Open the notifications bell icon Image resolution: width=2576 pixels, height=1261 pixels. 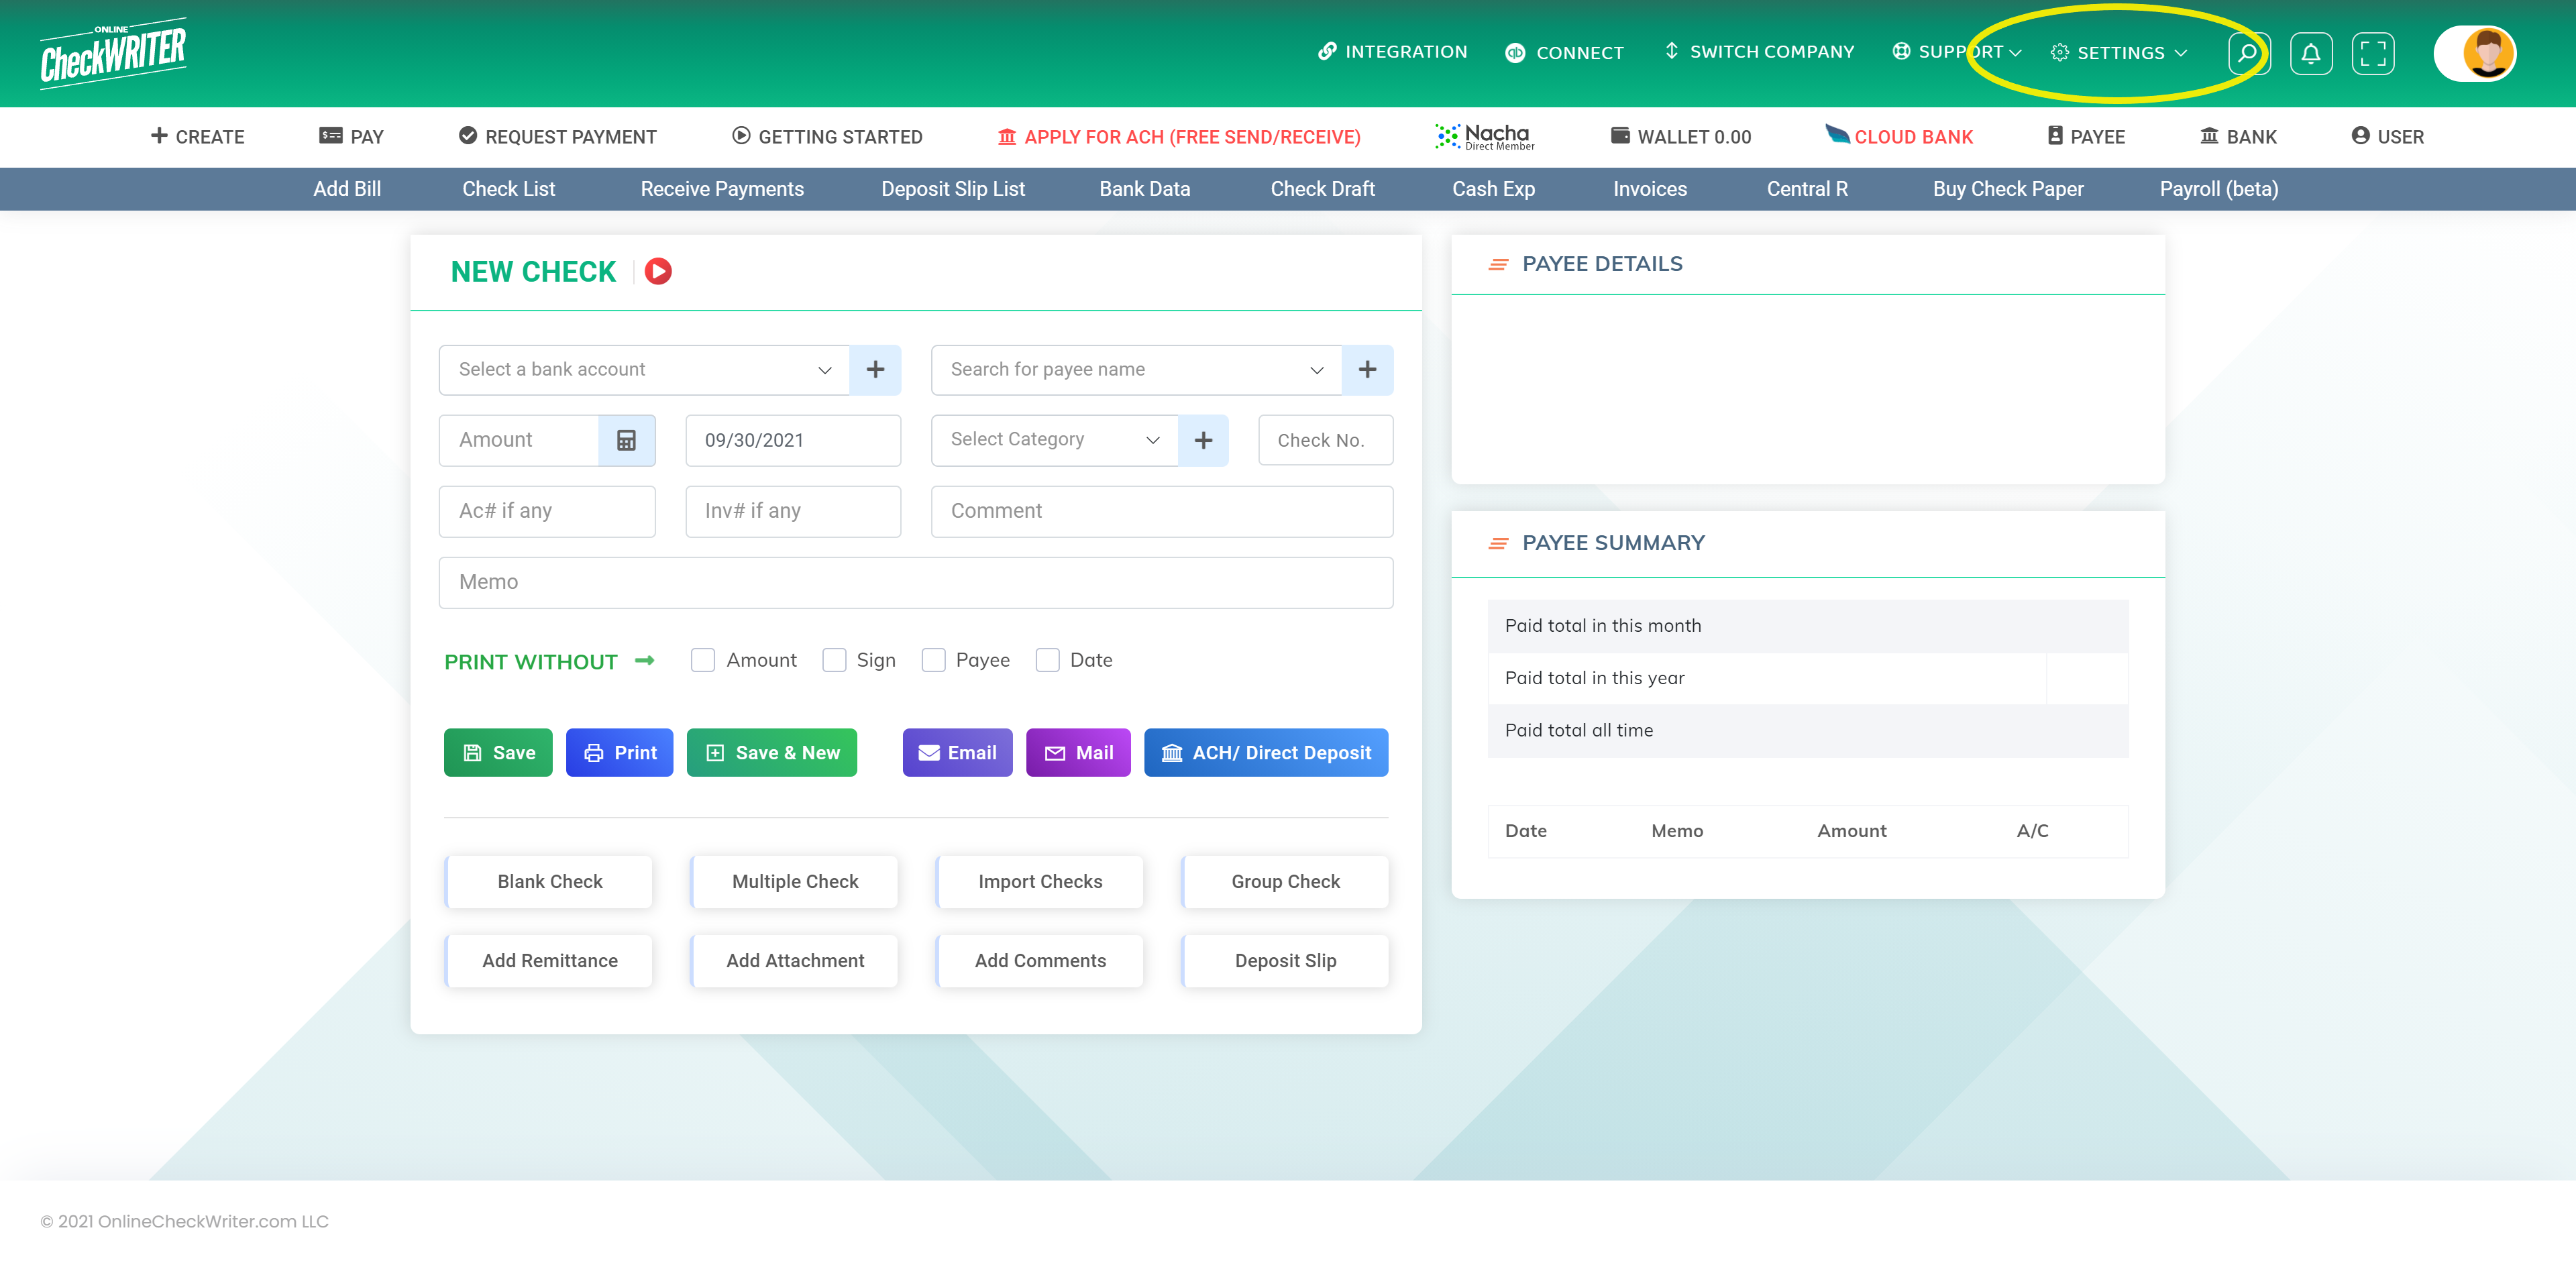pyautogui.click(x=2311, y=53)
